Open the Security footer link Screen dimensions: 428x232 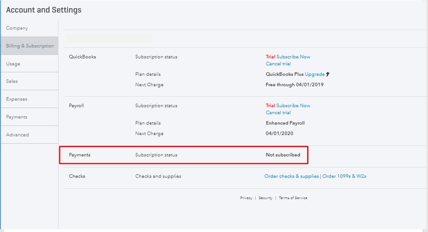click(x=266, y=198)
